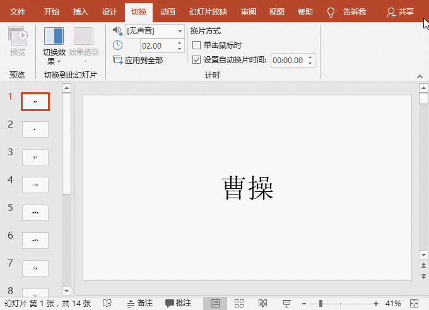Open reading view from status bar
This screenshot has height=310, width=429.
[x=263, y=304]
